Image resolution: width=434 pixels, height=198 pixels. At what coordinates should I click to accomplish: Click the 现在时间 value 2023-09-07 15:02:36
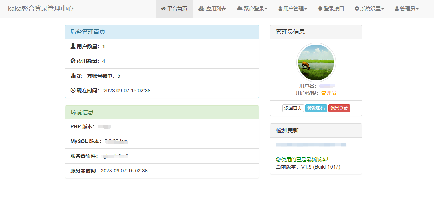click(127, 91)
